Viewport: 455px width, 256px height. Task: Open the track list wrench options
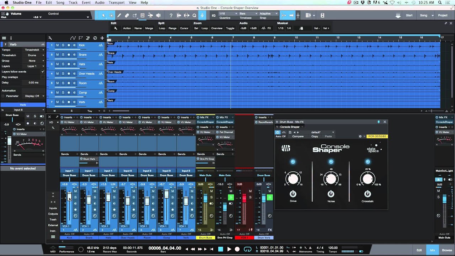click(50, 38)
